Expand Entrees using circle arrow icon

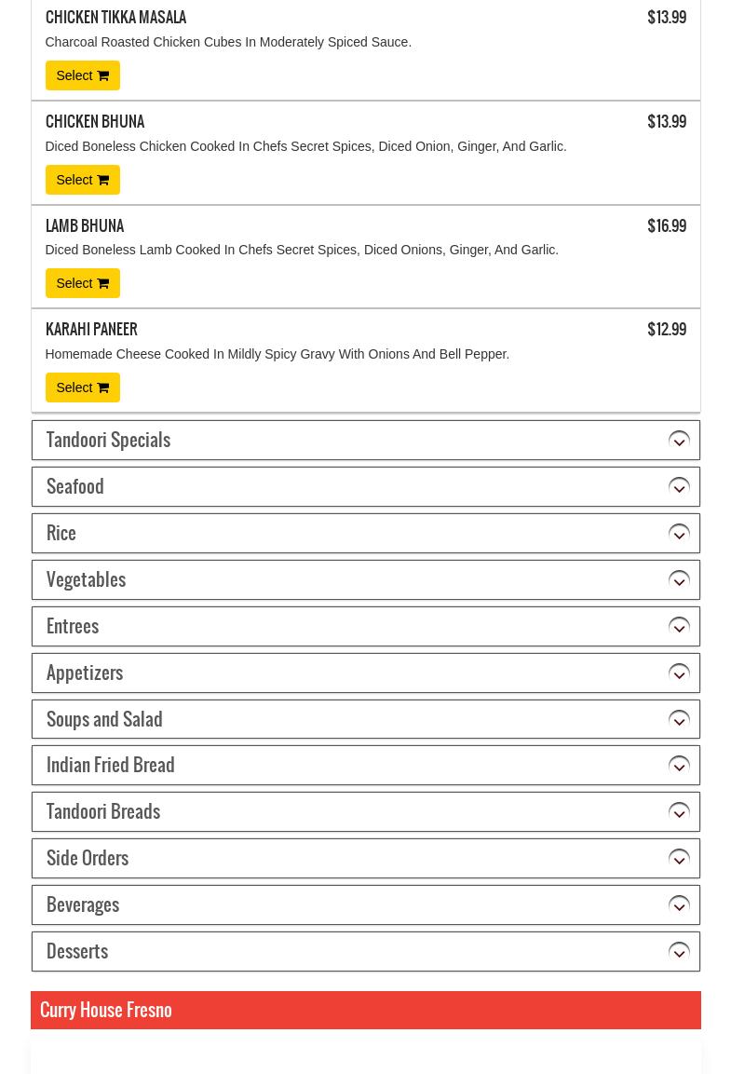pos(679,627)
